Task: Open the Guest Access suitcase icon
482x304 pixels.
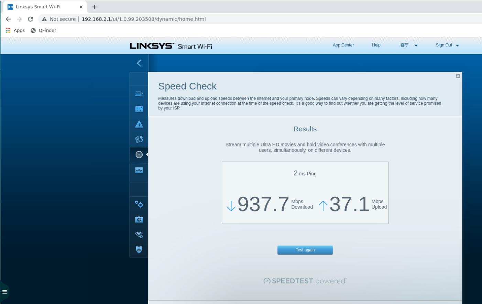Action: tap(139, 109)
